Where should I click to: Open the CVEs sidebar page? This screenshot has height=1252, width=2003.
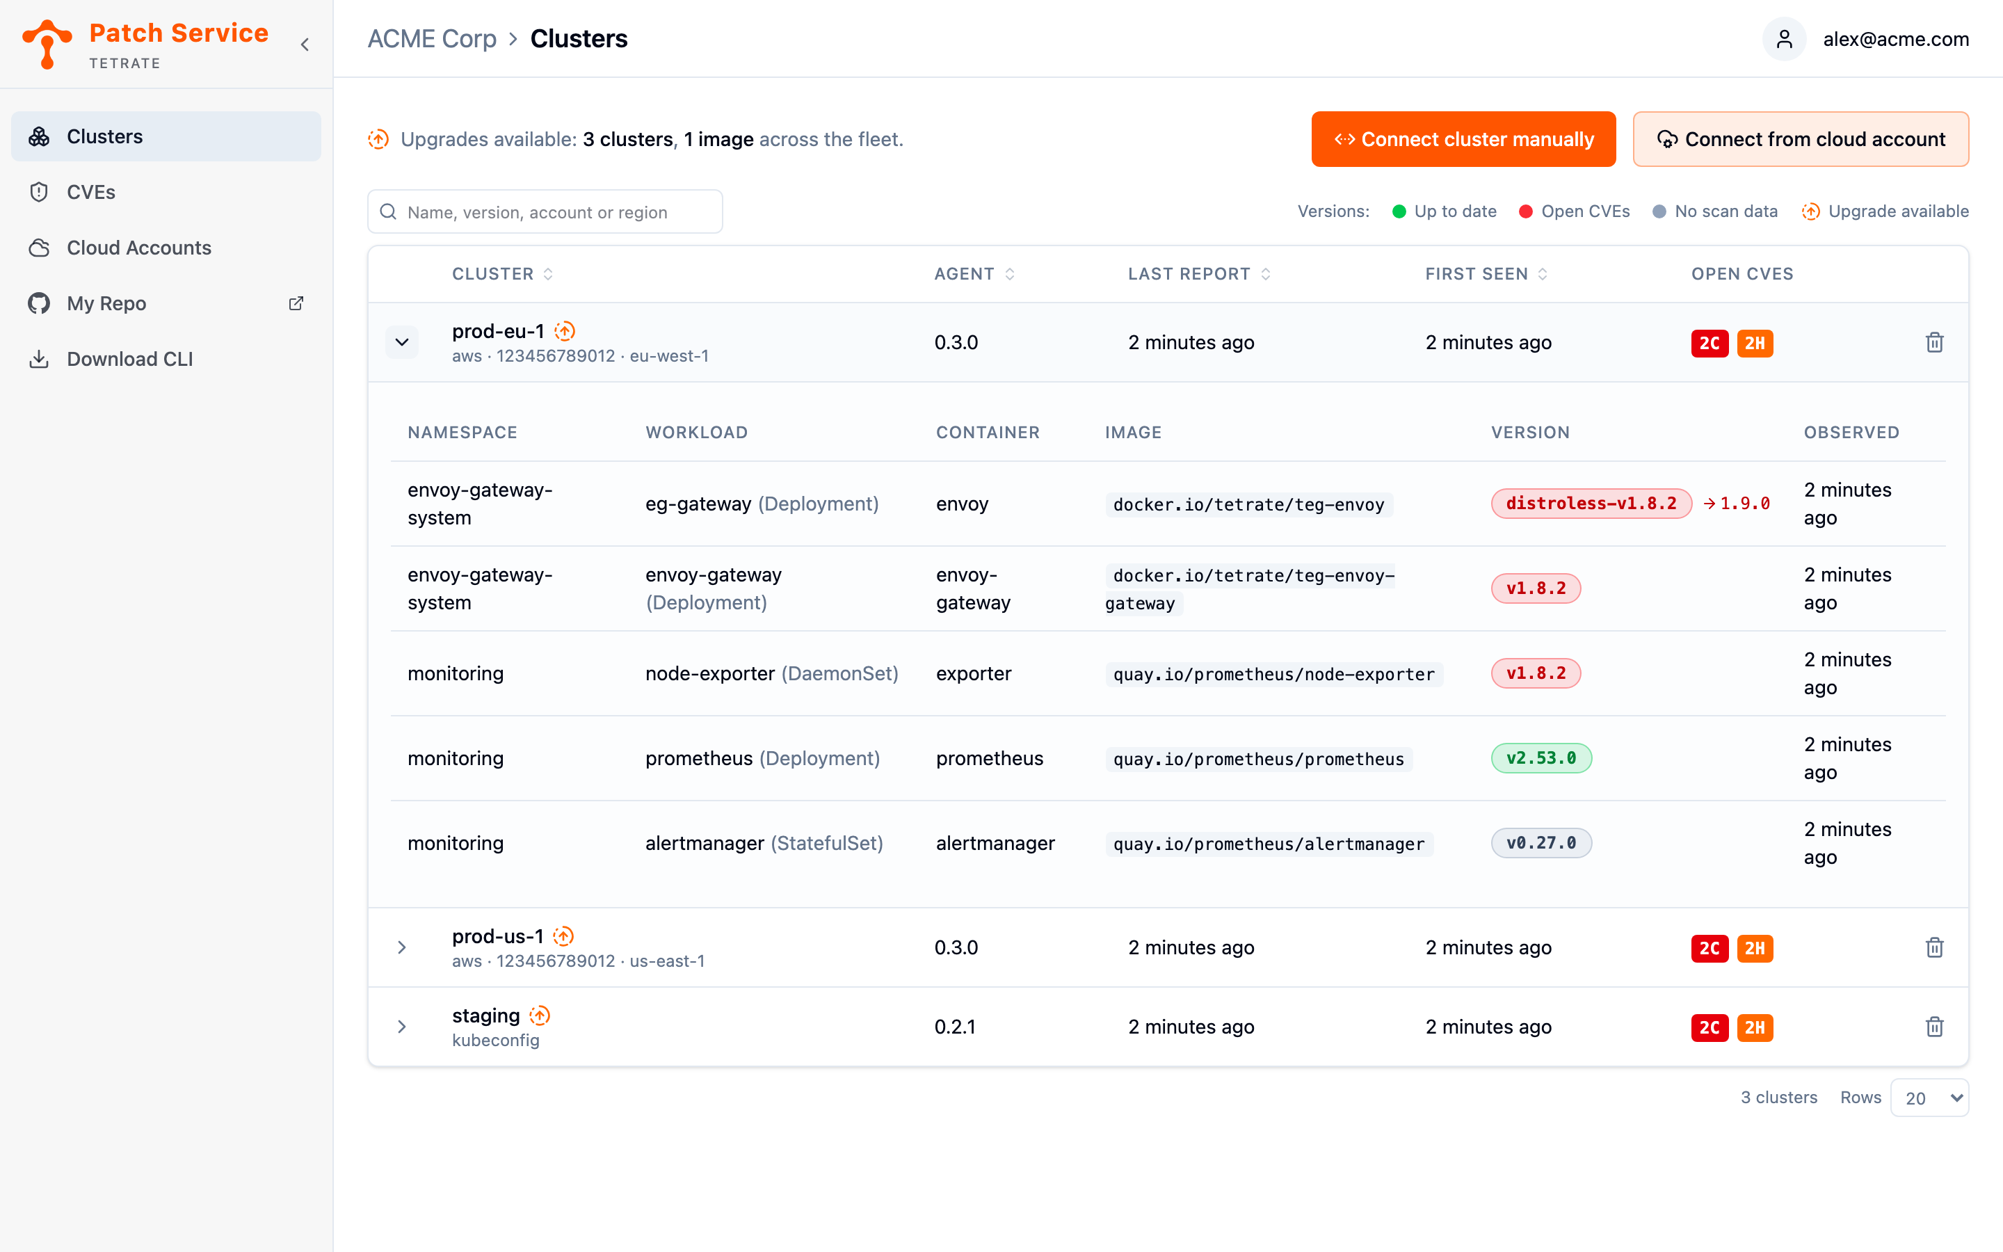click(x=166, y=192)
